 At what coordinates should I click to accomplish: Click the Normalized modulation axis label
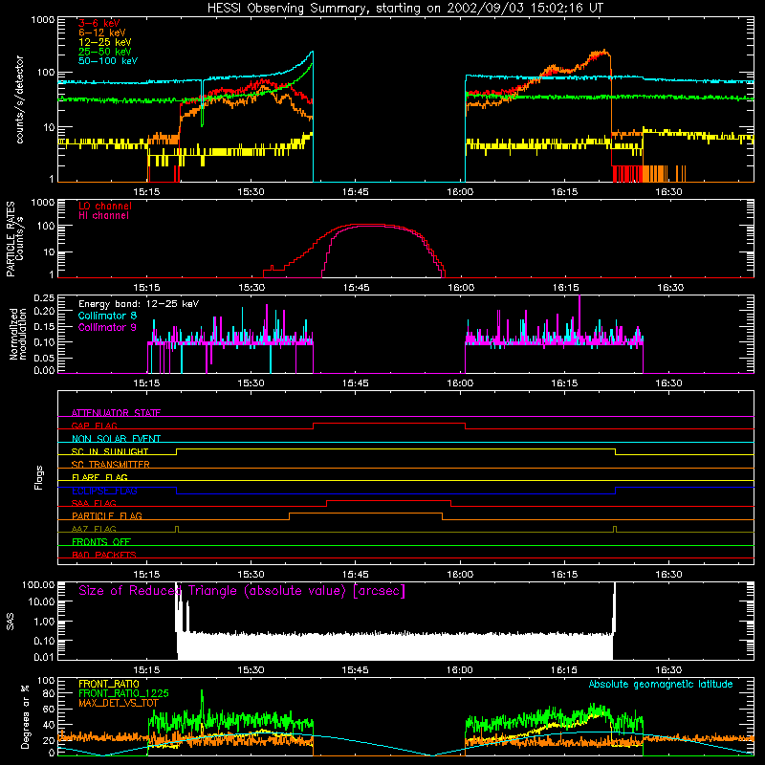17,334
